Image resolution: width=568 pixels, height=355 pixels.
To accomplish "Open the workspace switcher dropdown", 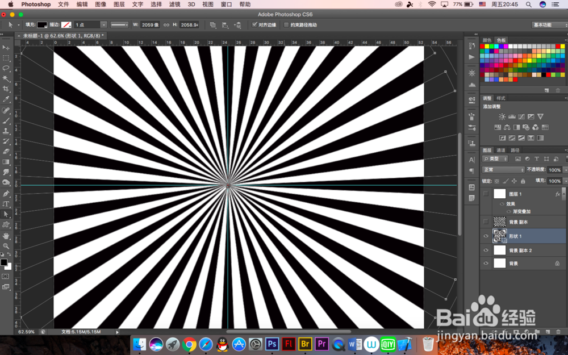I will tap(549, 25).
